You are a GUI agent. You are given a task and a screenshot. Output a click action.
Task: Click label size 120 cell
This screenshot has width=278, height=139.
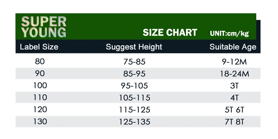coord(40,110)
